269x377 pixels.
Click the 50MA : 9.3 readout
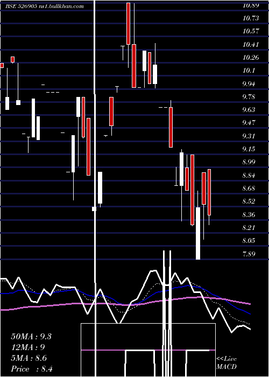[x=31, y=337]
